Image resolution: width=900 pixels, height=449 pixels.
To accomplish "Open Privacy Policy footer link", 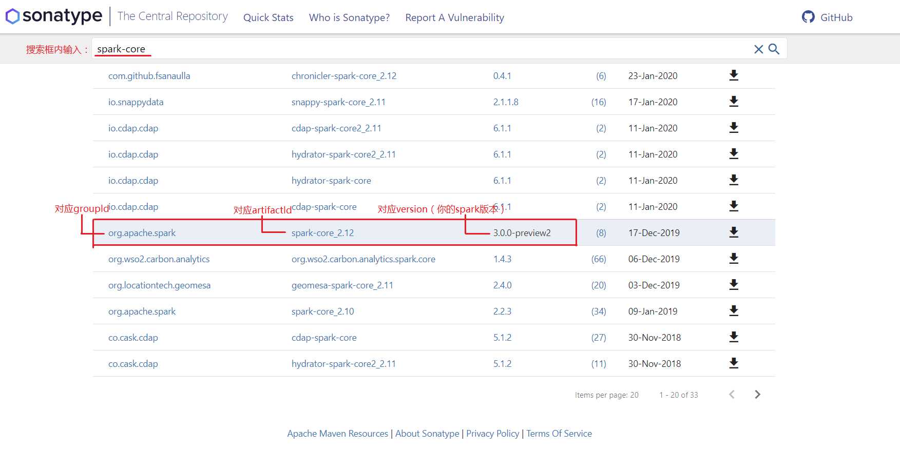I will 492,434.
